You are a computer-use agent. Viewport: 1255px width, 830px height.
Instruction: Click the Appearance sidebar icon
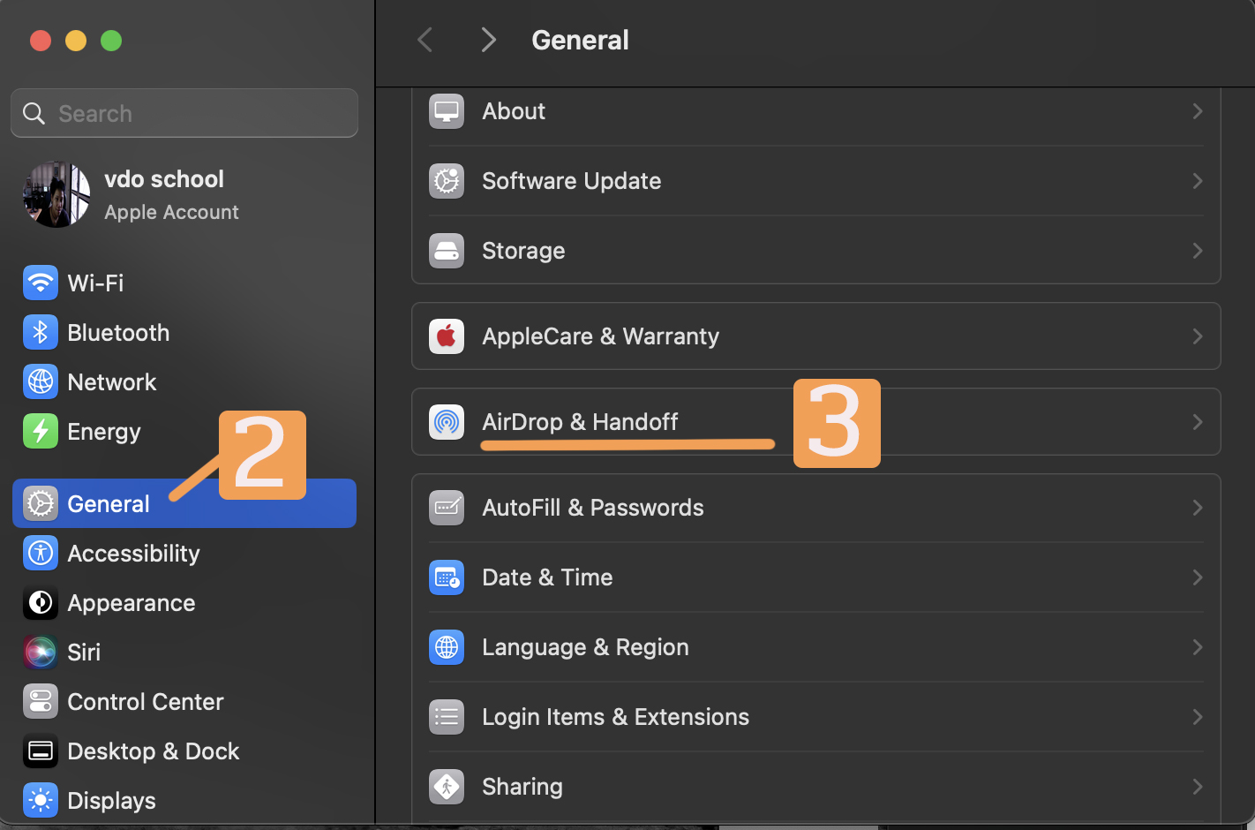[41, 603]
